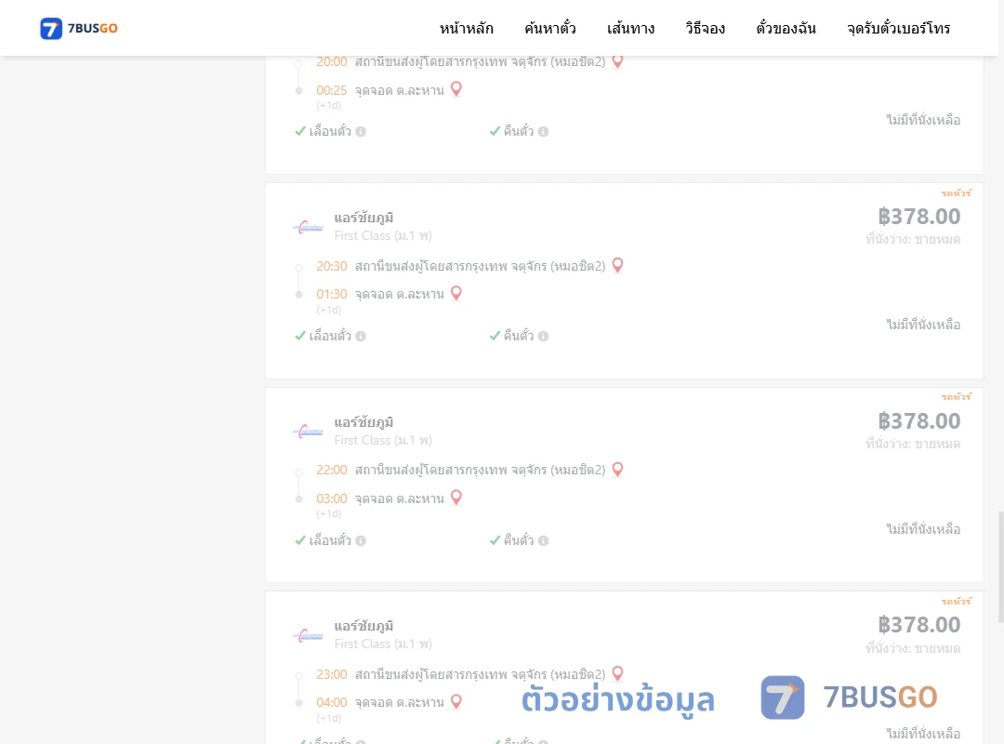Click ฿378.00 price on the 23:00 trip
This screenshot has height=744, width=1004.
coord(918,625)
